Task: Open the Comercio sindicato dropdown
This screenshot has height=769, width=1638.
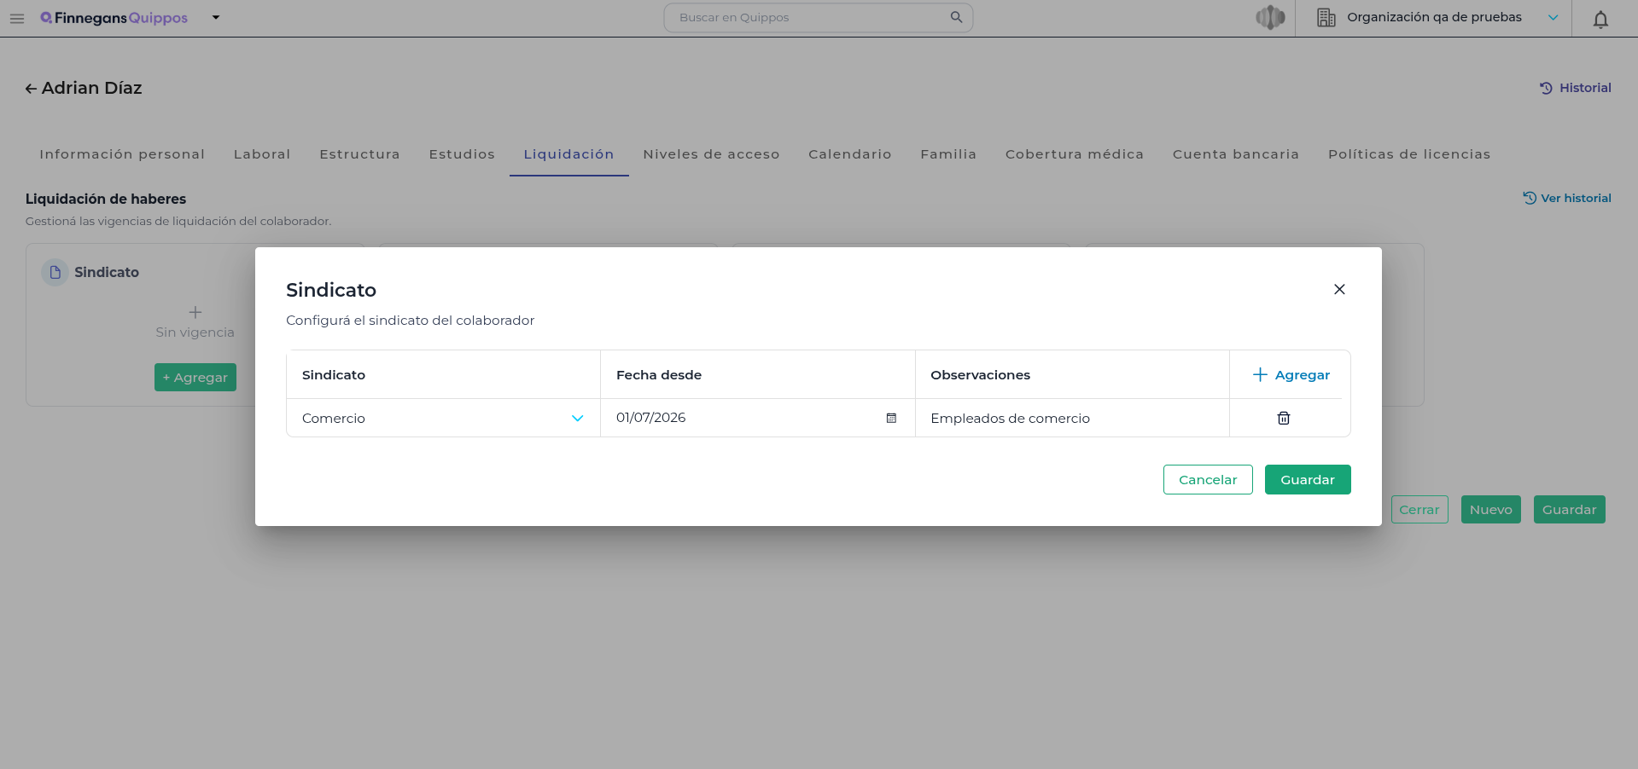Action: tap(443, 418)
